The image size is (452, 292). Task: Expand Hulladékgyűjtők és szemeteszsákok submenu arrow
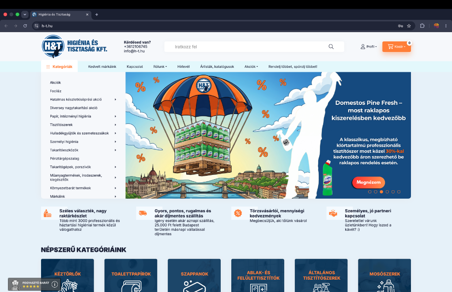click(115, 133)
